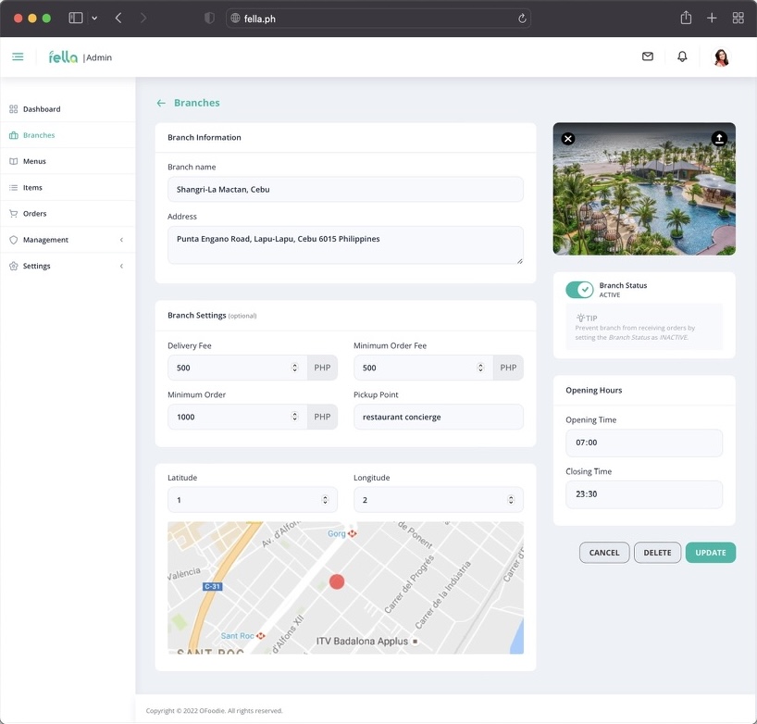Remove the current branch photo
757x724 pixels.
567,138
